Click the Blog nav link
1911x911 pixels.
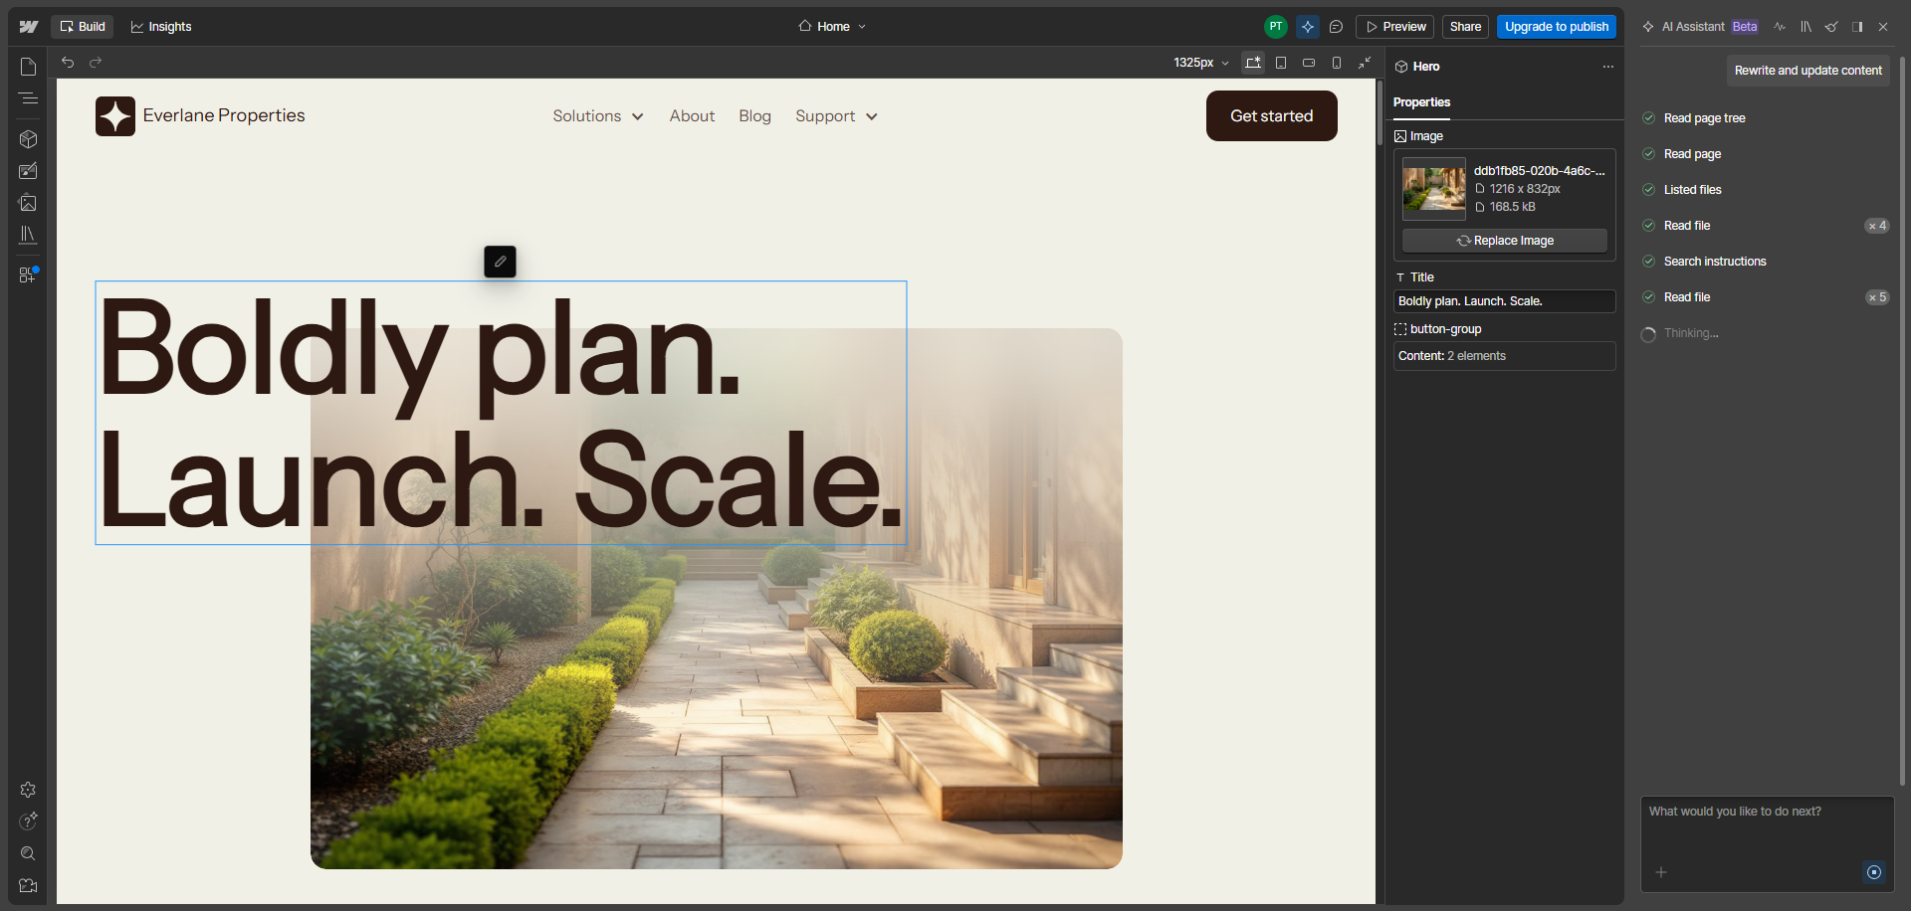(x=754, y=116)
